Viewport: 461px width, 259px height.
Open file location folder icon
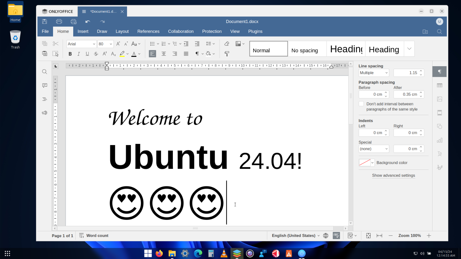(x=425, y=32)
